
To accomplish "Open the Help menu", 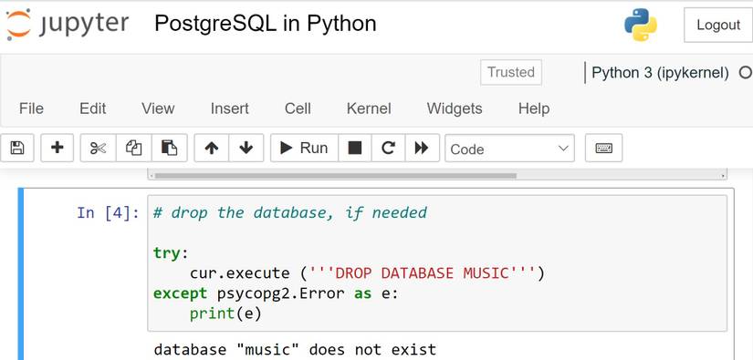I will [534, 108].
